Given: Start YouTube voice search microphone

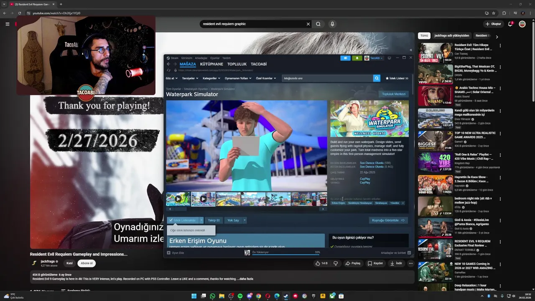Looking at the screenshot, I should (x=332, y=24).
